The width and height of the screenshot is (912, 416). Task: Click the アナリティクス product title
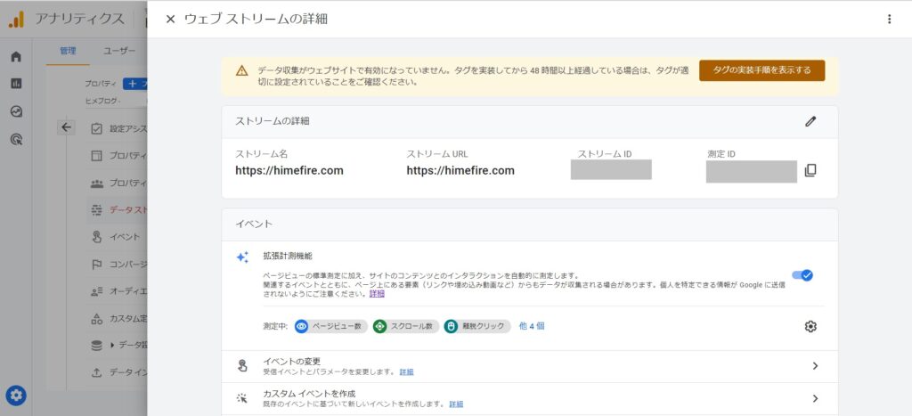point(79,19)
